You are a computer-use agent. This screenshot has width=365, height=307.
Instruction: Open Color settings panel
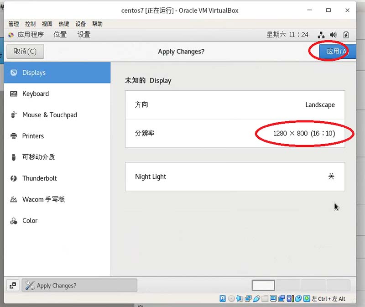[x=57, y=221]
